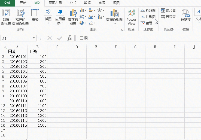Viewport: 201px width, 140px height.
Task: Click the insert function fx button
Action: [x=69, y=38]
